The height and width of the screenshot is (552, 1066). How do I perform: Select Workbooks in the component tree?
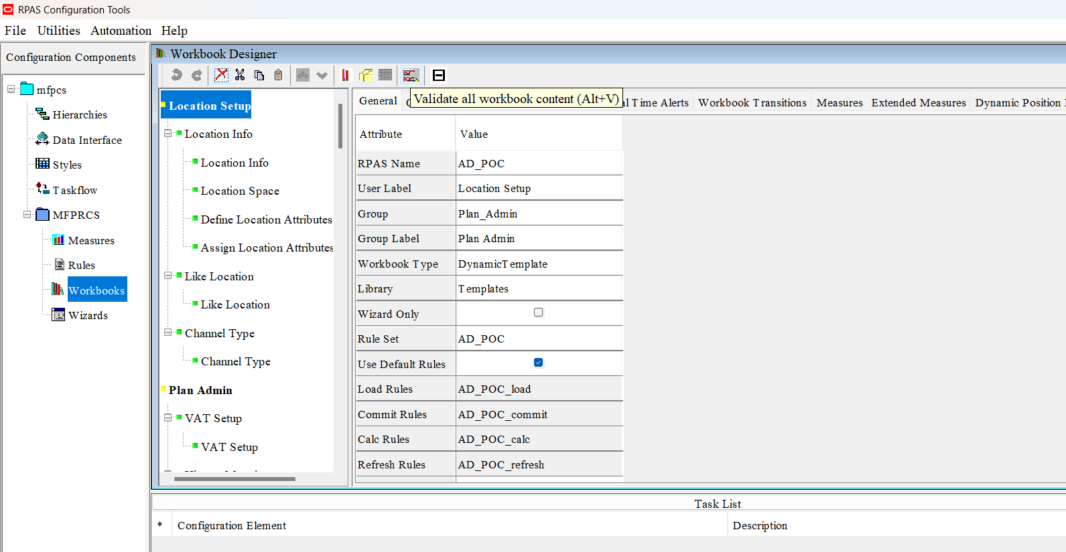tap(96, 290)
